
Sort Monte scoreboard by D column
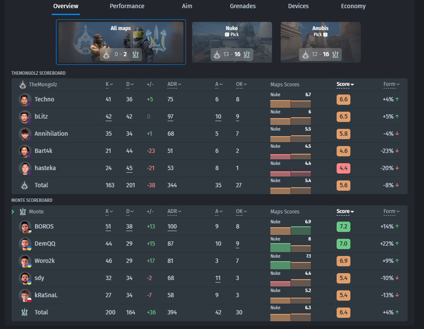(x=130, y=212)
